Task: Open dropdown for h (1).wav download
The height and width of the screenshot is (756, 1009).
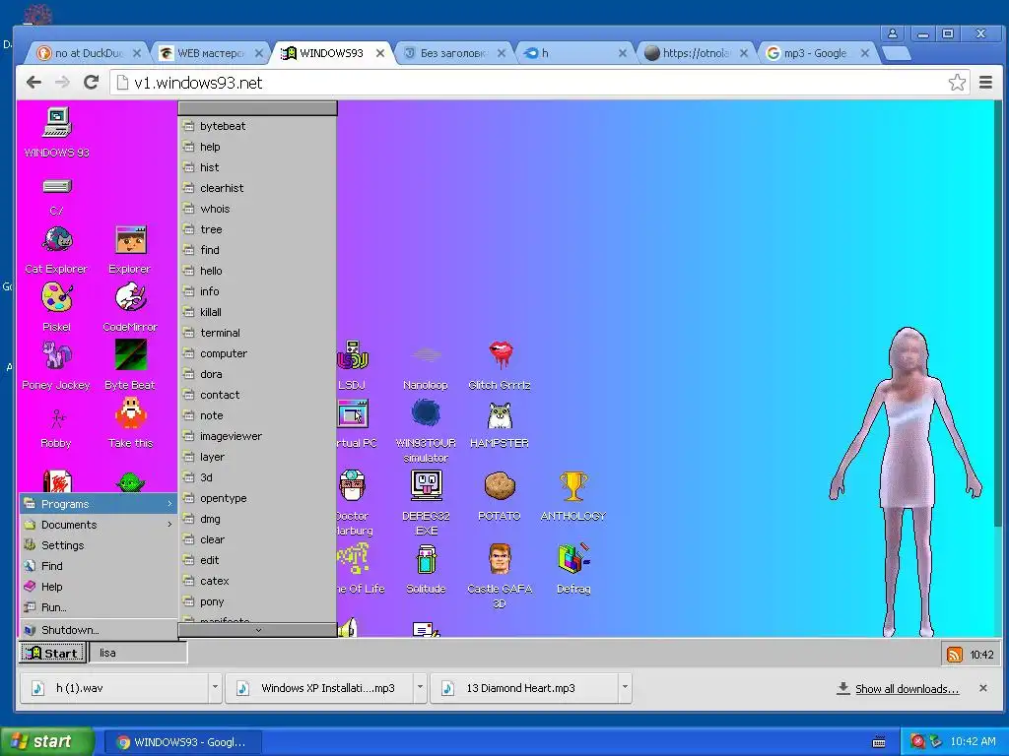Action: point(215,688)
